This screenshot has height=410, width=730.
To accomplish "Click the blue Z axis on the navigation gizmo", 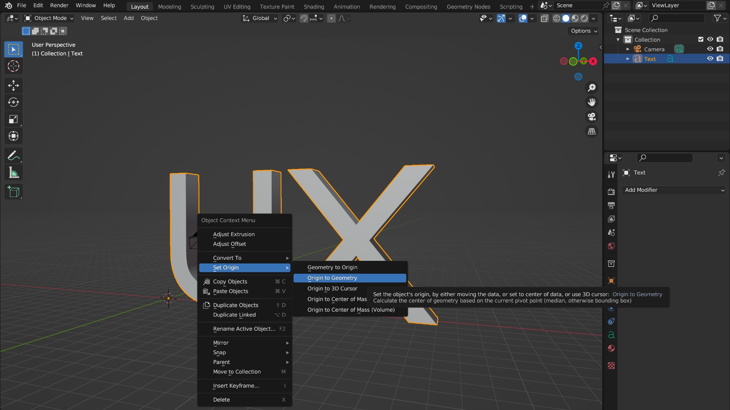I will (x=578, y=46).
